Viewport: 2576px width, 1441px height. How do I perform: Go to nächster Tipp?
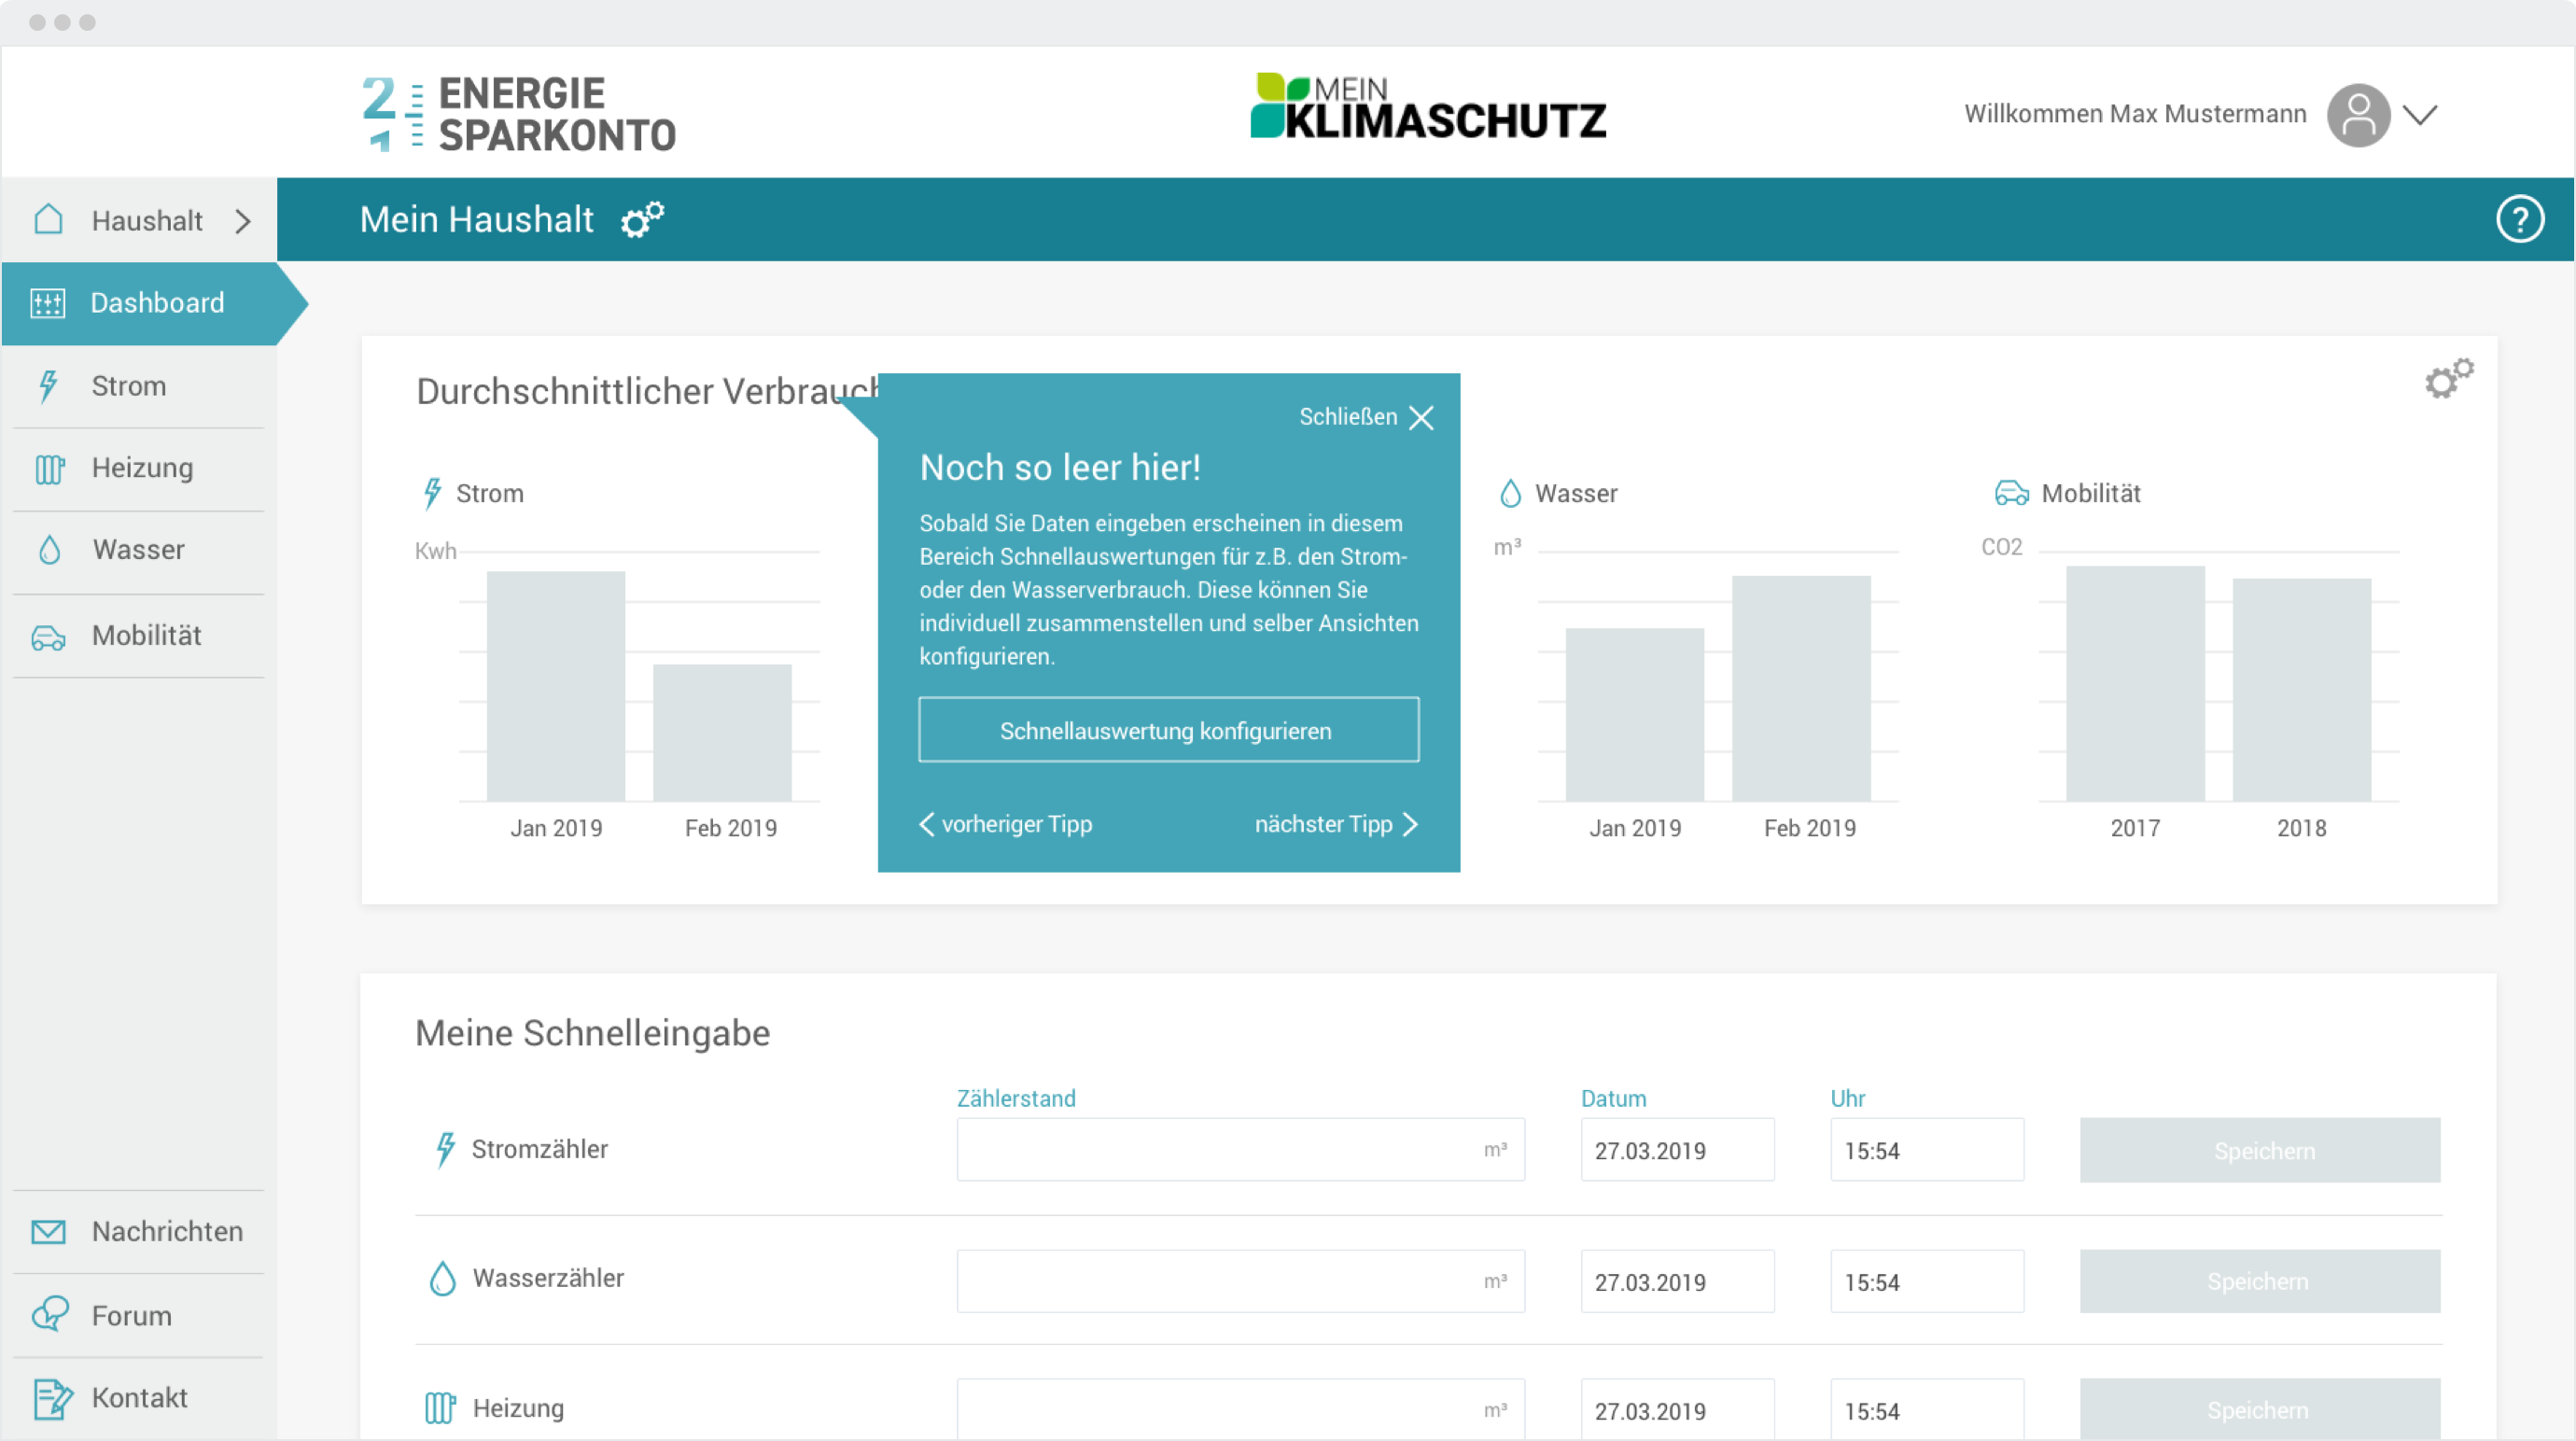(1335, 825)
